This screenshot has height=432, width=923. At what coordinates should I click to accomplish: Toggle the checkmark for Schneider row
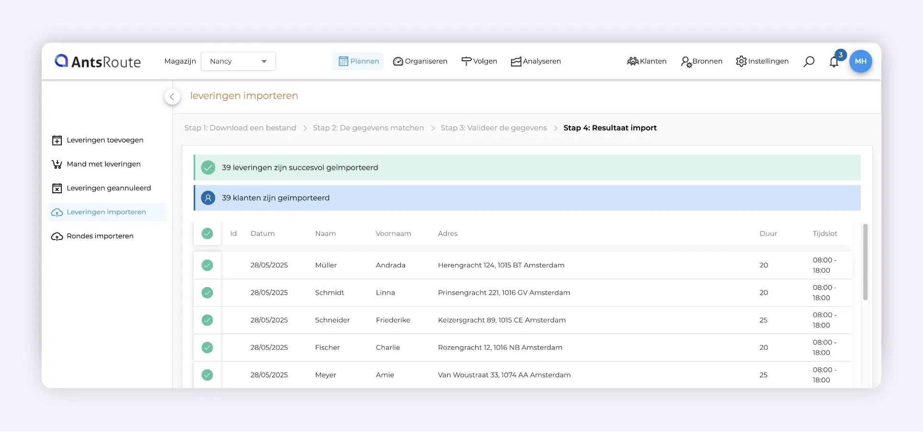207,320
